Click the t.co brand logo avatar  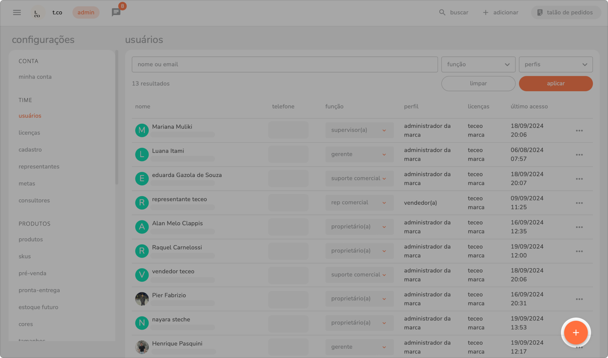pyautogui.click(x=38, y=13)
